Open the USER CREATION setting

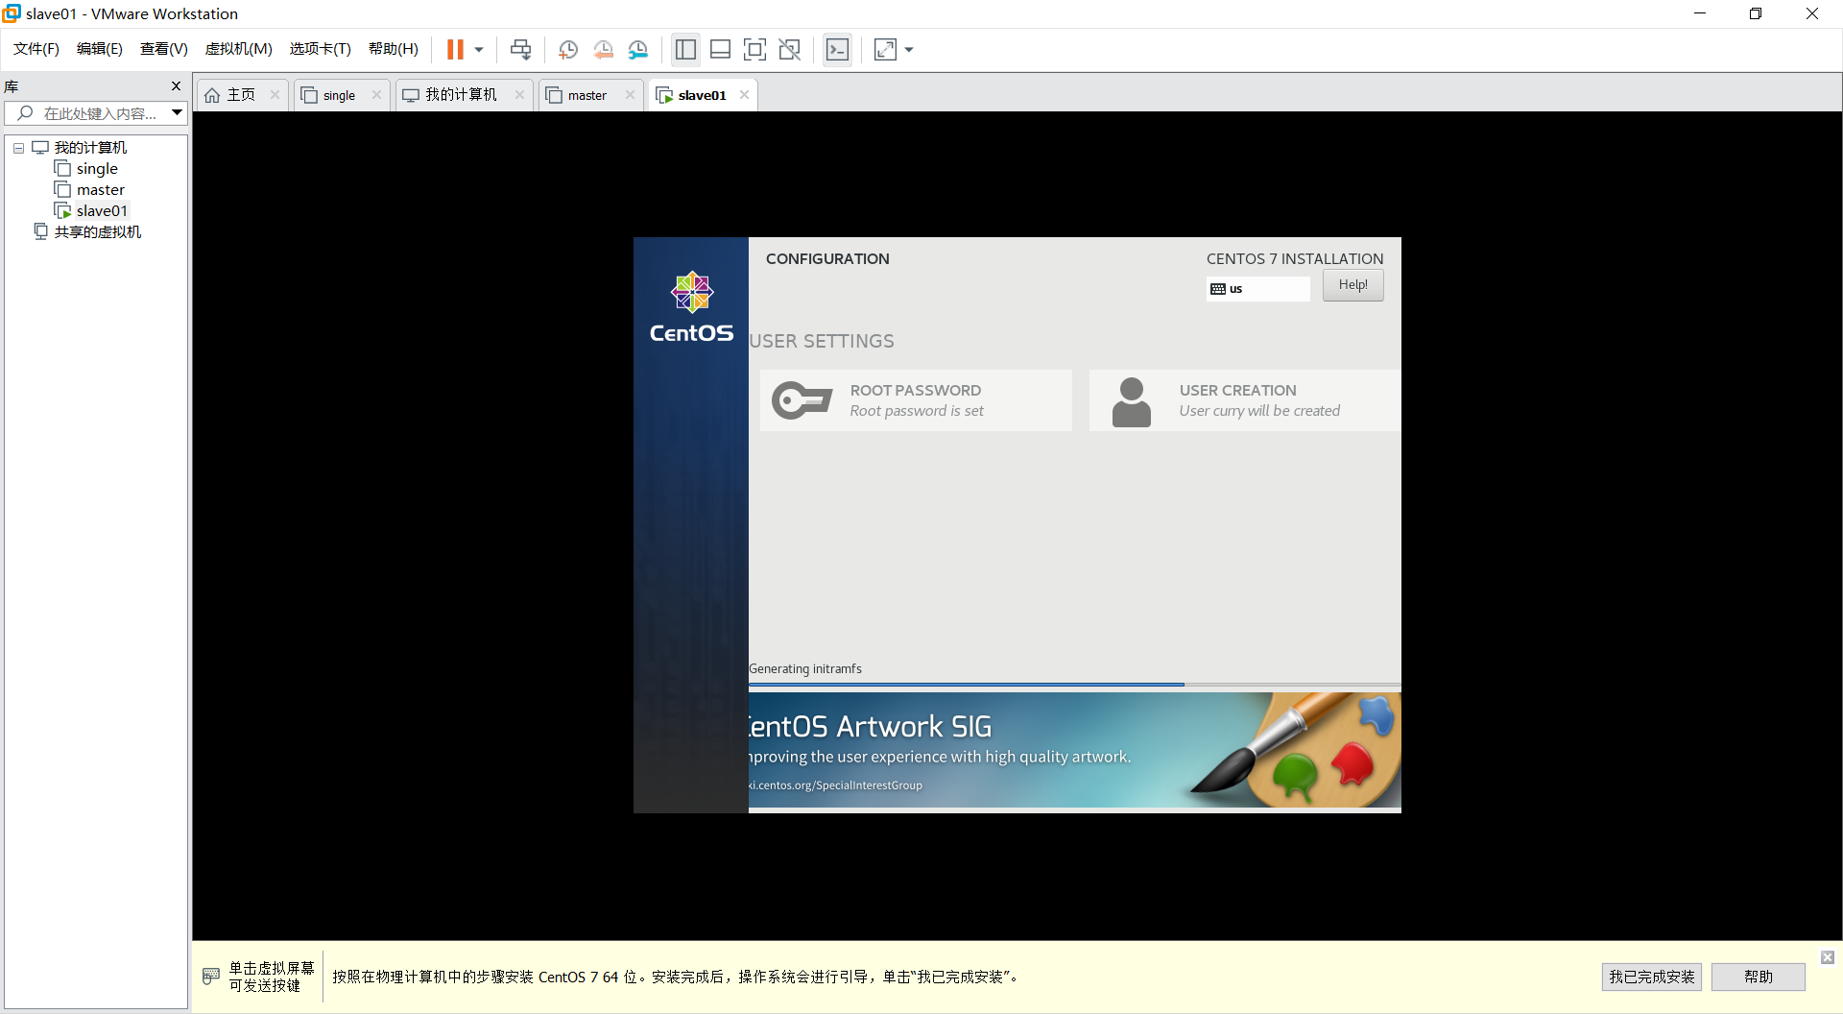point(1244,400)
